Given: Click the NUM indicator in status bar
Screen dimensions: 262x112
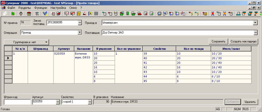Looking at the screenshot, I should (237, 109).
